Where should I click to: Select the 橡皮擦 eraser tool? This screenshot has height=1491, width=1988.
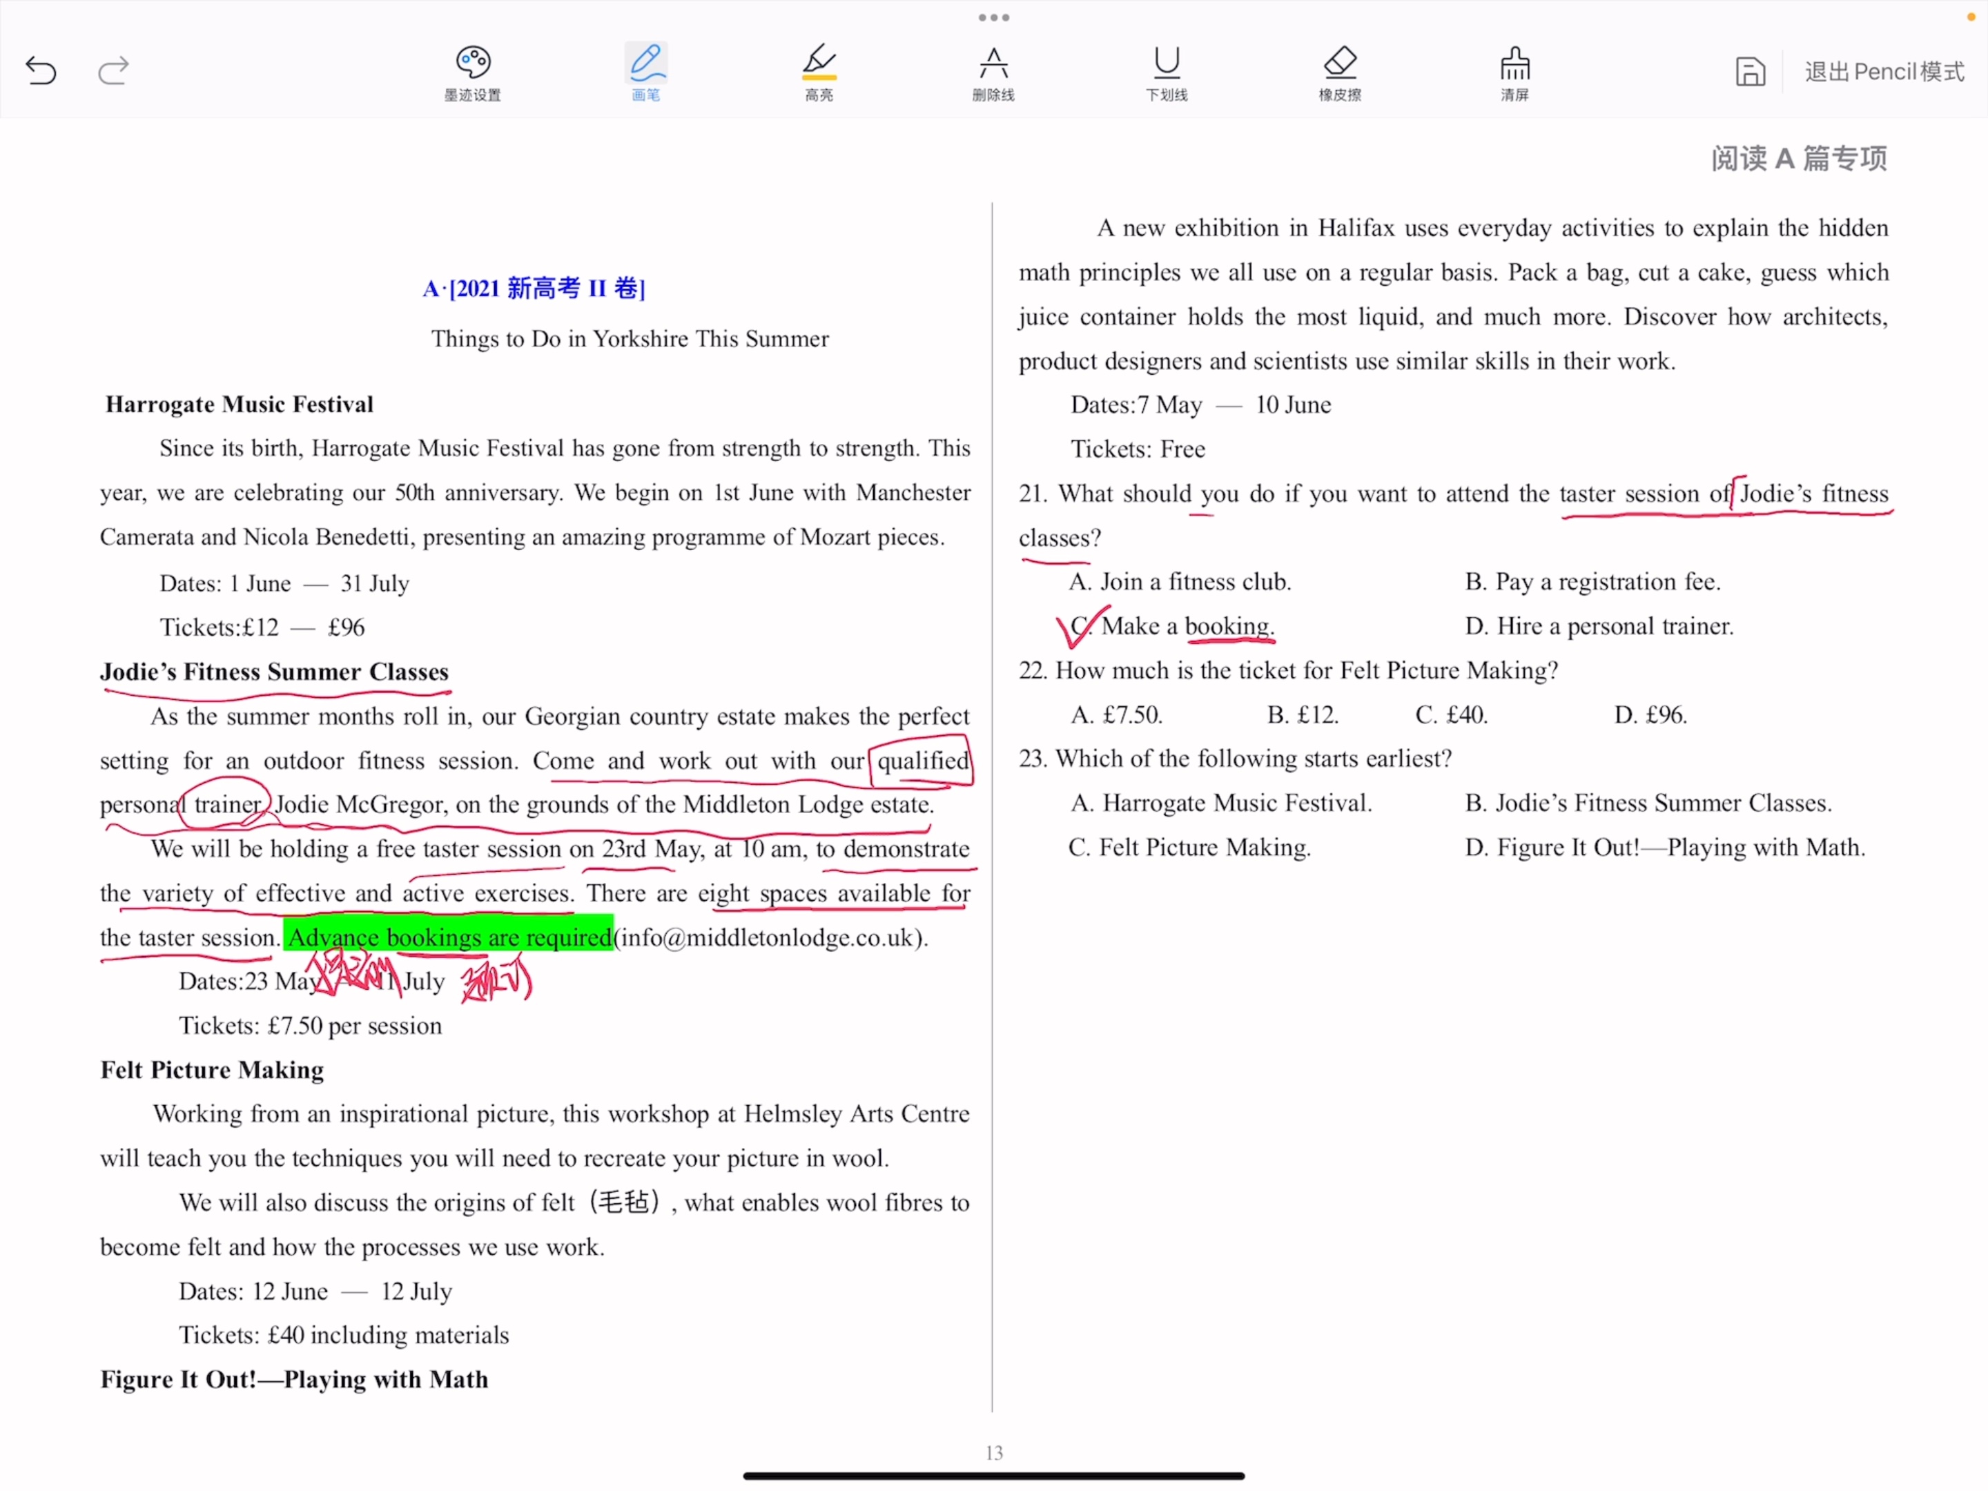coord(1340,74)
